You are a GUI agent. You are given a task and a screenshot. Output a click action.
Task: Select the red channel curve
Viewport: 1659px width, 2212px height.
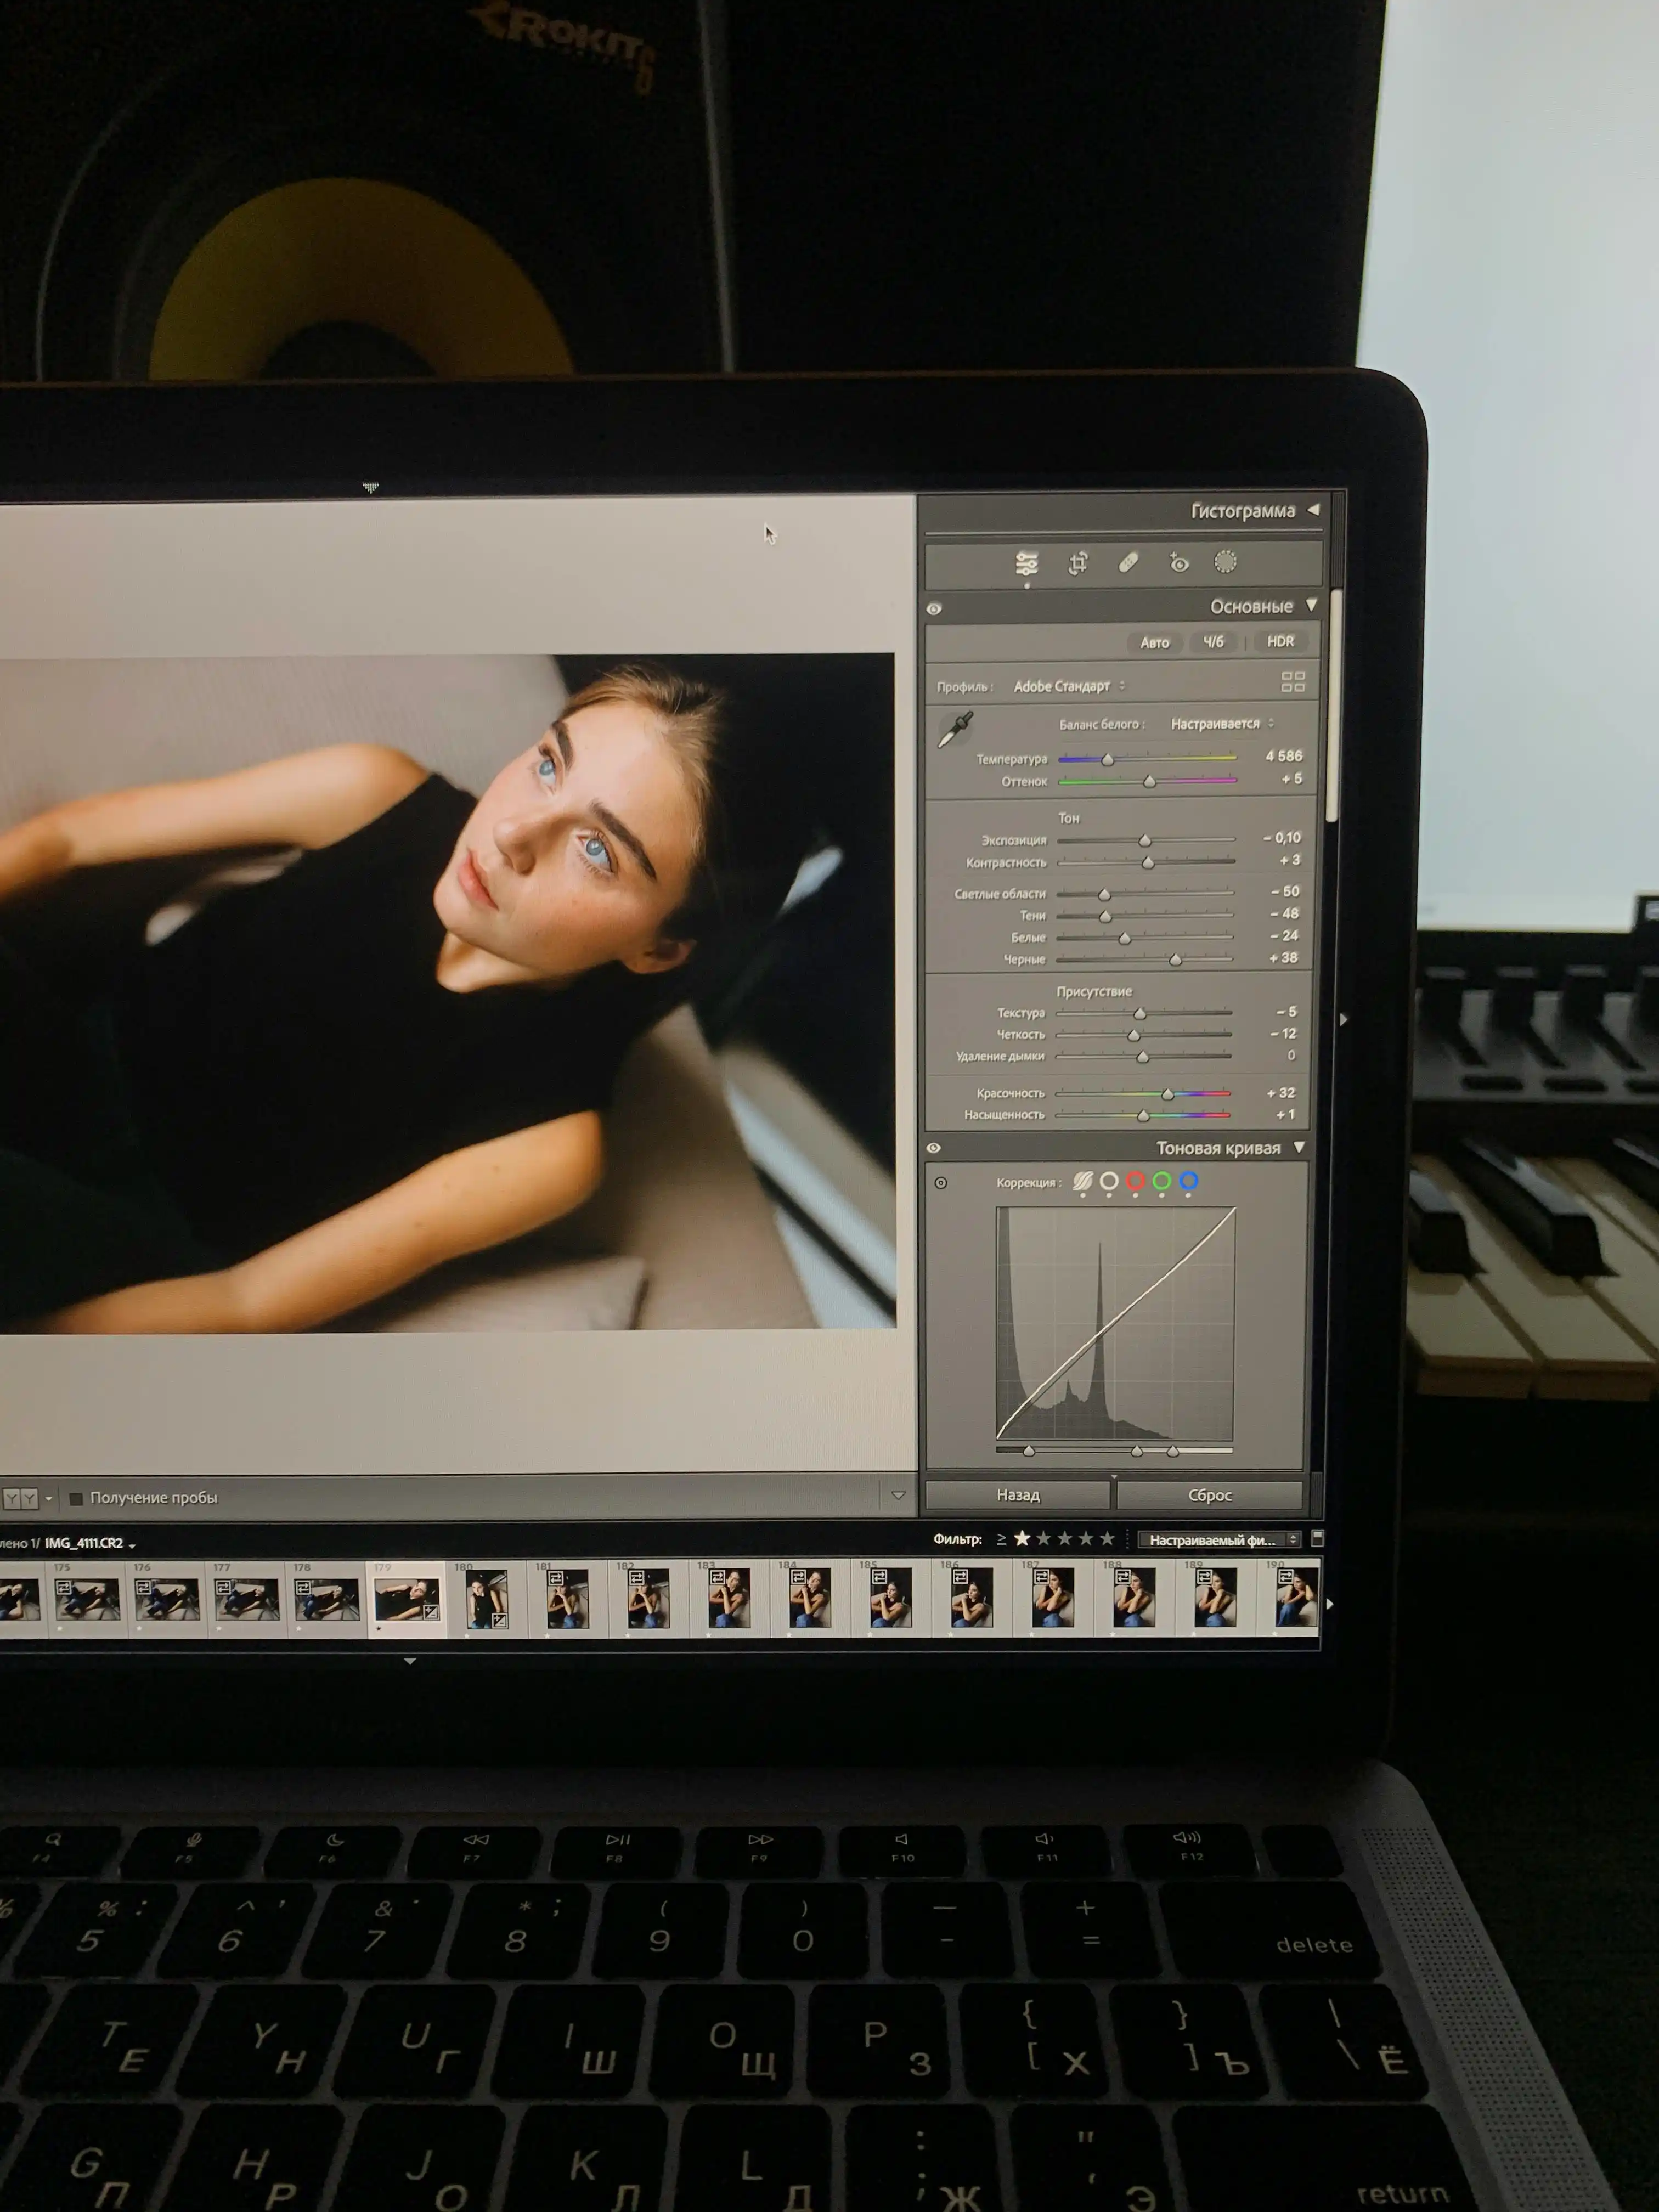tap(1135, 1182)
